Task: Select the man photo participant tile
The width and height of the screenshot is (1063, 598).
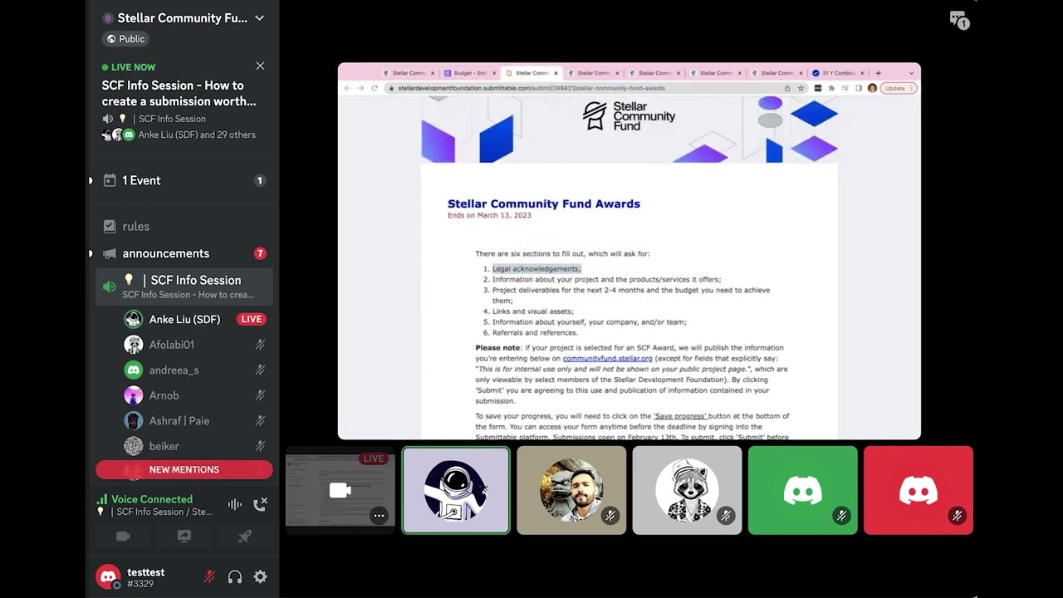Action: point(571,490)
